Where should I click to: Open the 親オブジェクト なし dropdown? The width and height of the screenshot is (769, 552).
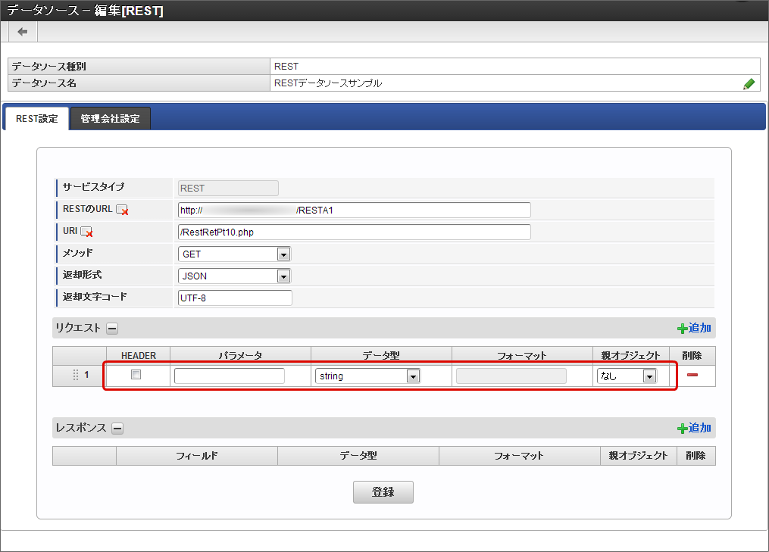tap(627, 376)
